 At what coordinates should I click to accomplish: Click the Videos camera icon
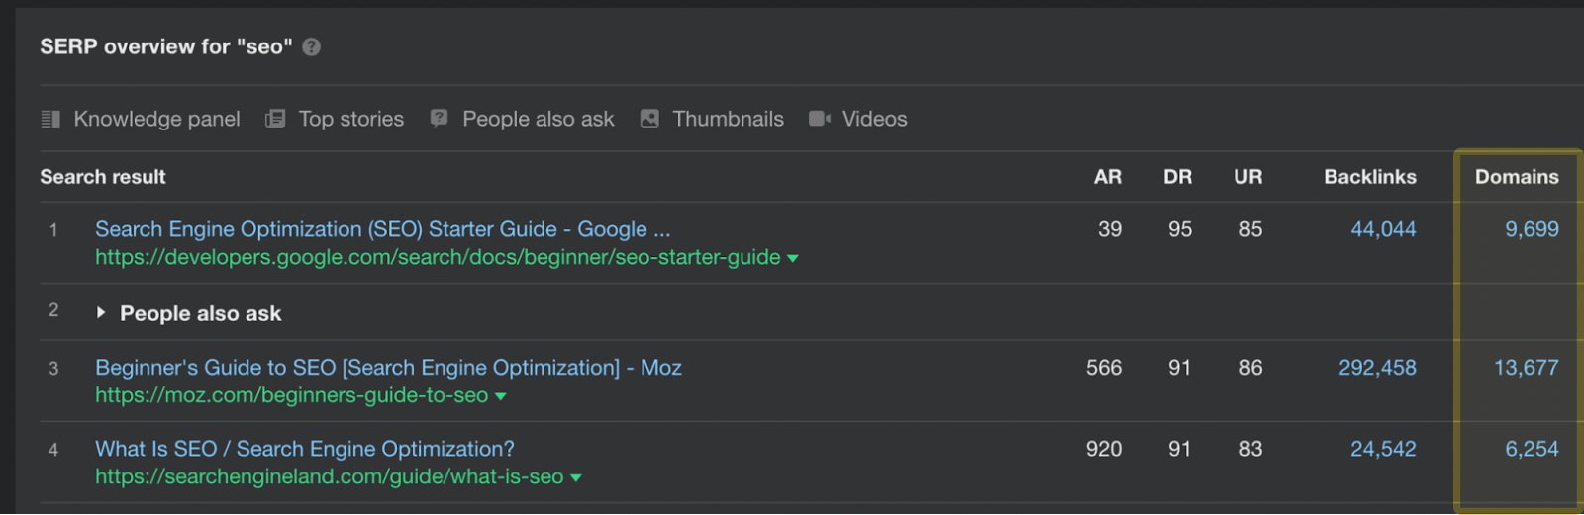click(819, 119)
